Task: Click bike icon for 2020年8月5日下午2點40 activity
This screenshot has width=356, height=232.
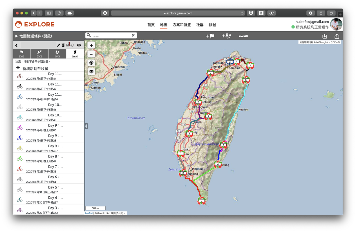Action: click(x=20, y=117)
